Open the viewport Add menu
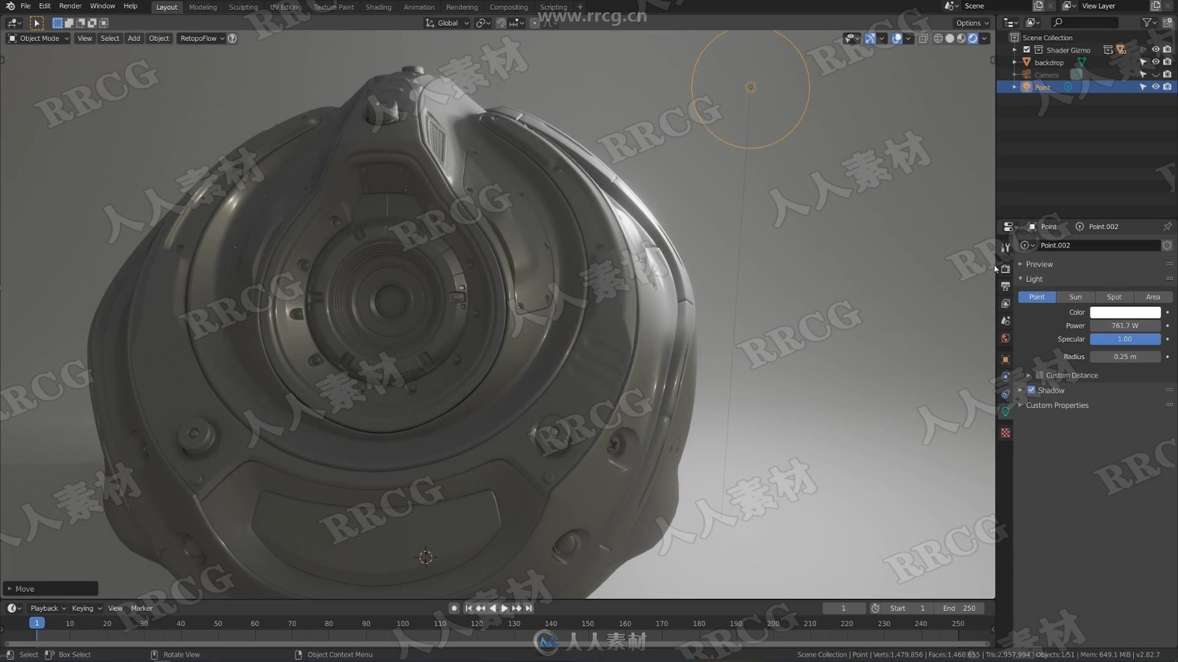1178x662 pixels. 134,38
